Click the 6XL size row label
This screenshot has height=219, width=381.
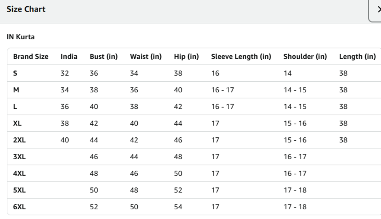click(19, 207)
